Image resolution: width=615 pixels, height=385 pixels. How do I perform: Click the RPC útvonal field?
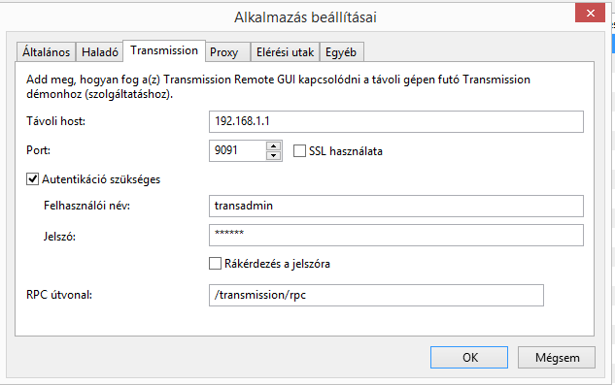coord(376,296)
